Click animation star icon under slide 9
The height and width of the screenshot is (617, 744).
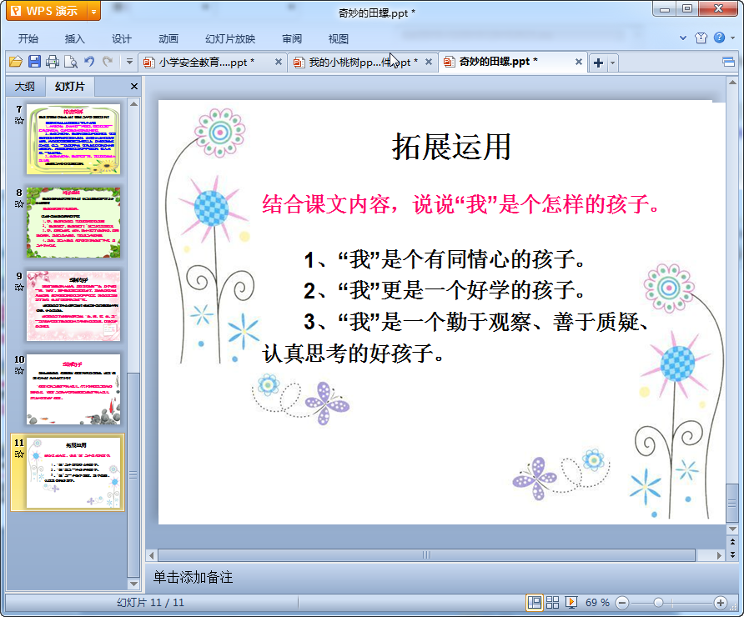[19, 288]
